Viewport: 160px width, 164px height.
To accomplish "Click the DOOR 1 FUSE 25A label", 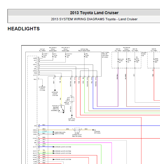I will pos(46,56).
